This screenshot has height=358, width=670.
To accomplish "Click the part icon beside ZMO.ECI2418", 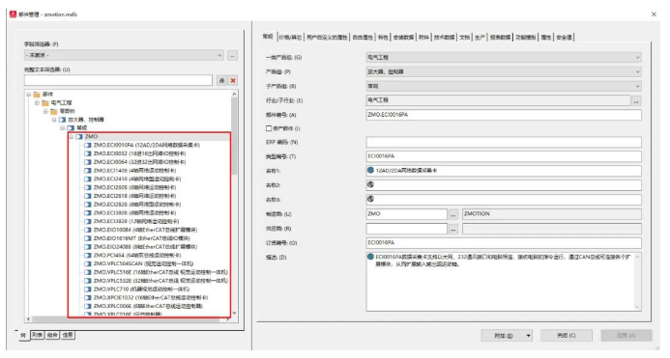I will (x=88, y=179).
